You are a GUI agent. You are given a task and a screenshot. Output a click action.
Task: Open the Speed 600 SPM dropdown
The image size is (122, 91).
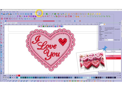point(109,40)
